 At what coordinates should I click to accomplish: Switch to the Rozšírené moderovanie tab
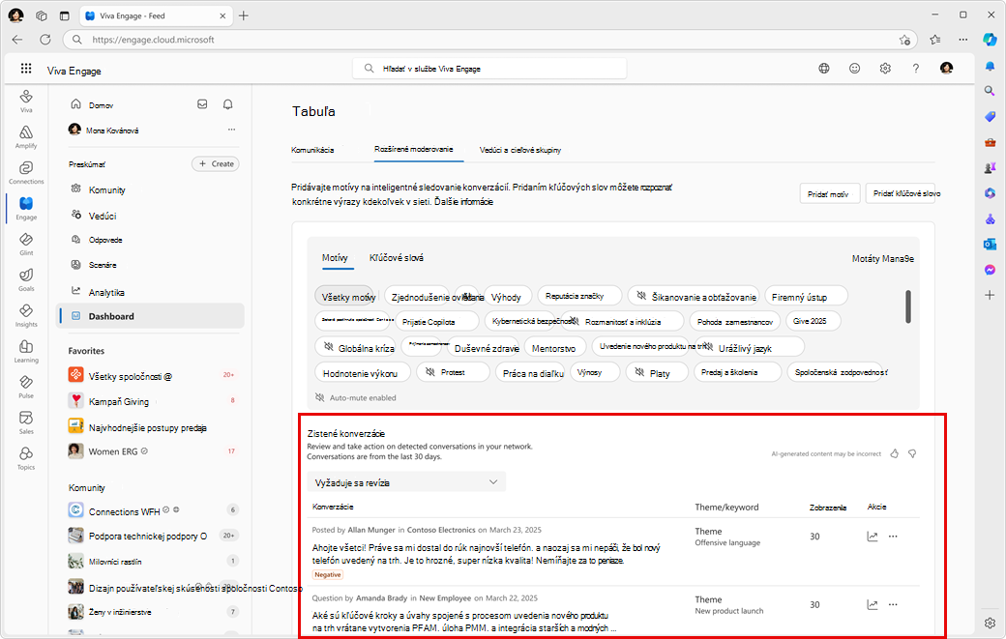[x=414, y=149]
